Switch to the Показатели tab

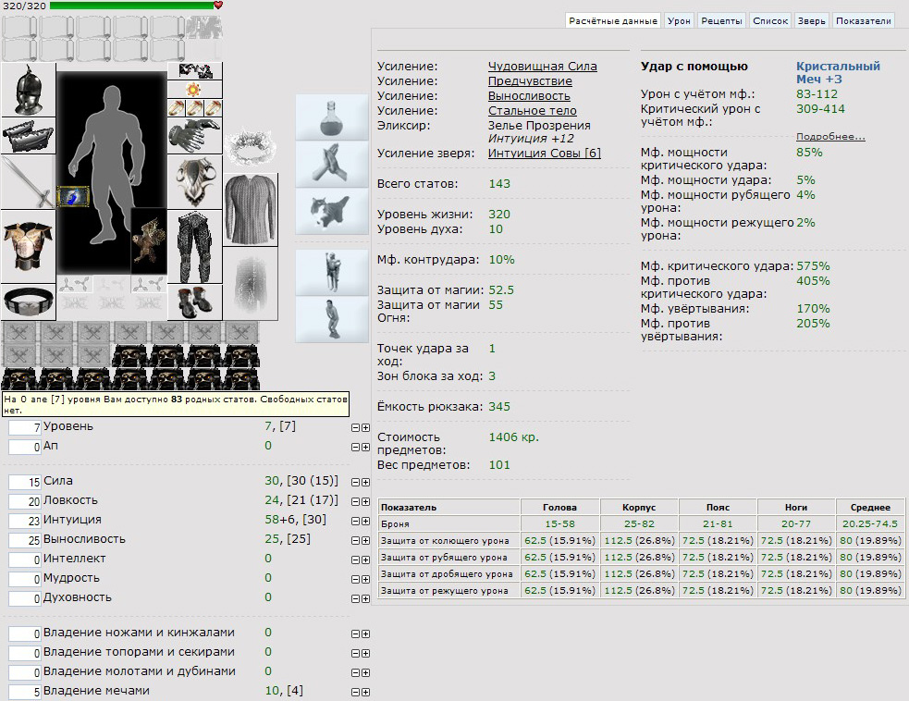click(863, 21)
